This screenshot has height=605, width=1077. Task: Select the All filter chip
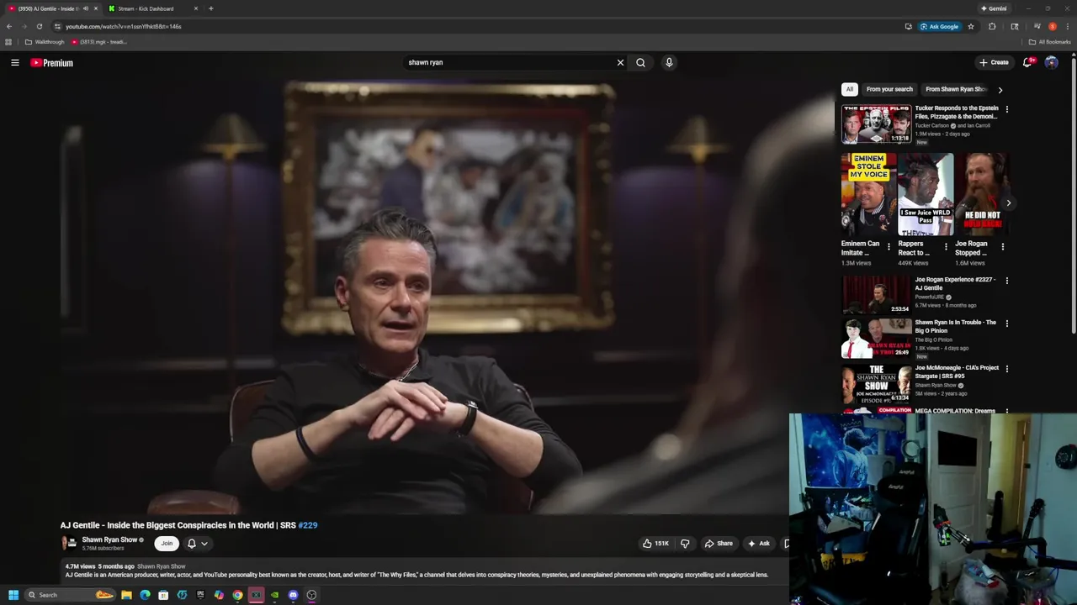click(x=849, y=89)
